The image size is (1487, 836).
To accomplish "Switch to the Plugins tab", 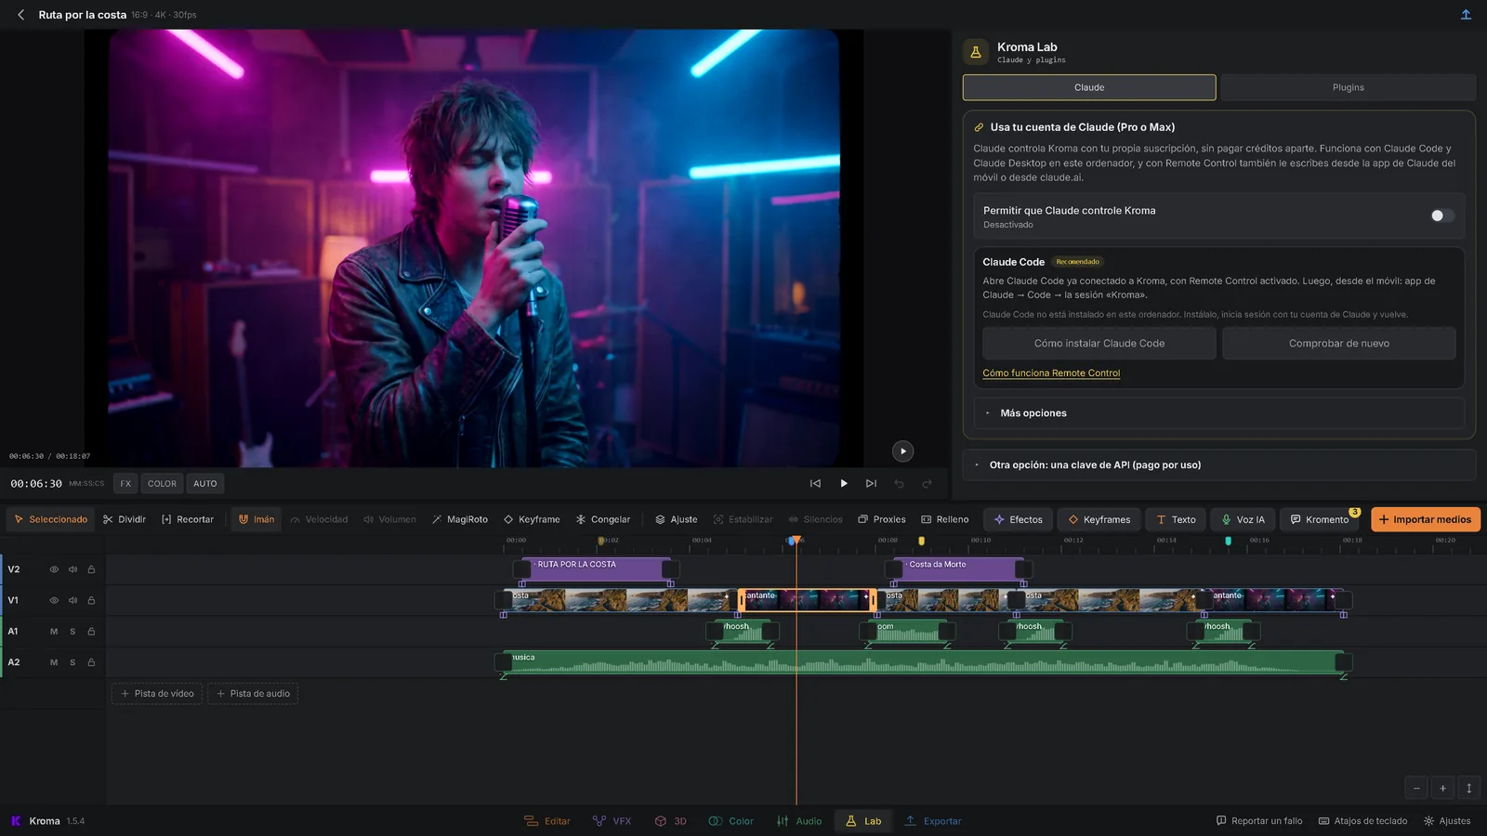I will [1348, 87].
